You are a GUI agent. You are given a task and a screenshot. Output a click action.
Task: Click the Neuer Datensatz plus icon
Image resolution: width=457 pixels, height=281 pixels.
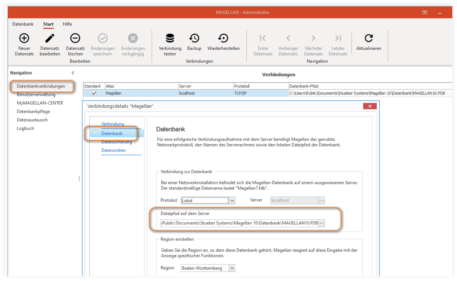click(24, 38)
